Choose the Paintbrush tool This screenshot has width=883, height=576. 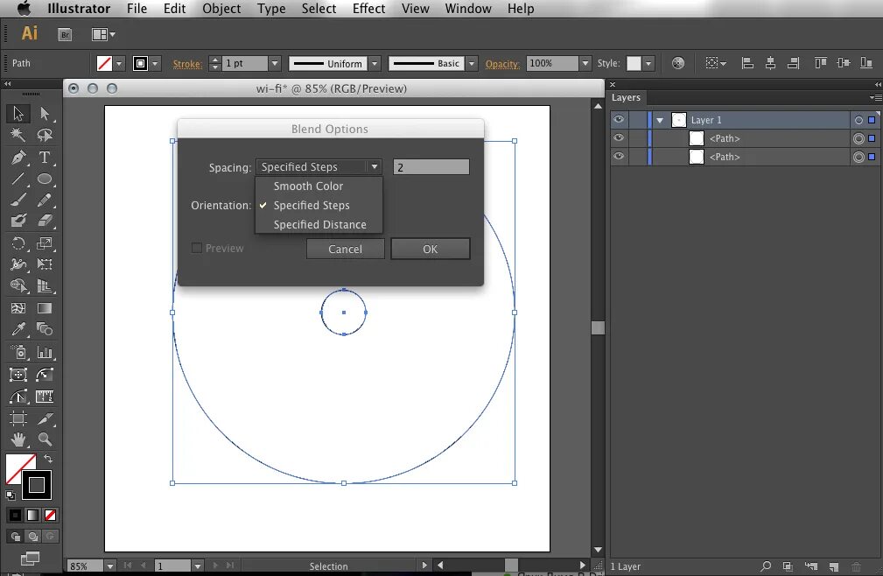pyautogui.click(x=18, y=200)
